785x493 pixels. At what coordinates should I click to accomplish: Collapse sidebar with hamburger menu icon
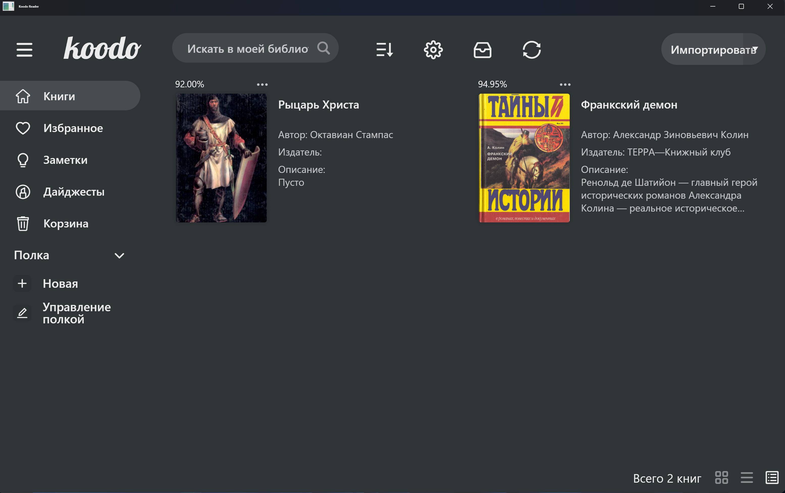tap(24, 49)
